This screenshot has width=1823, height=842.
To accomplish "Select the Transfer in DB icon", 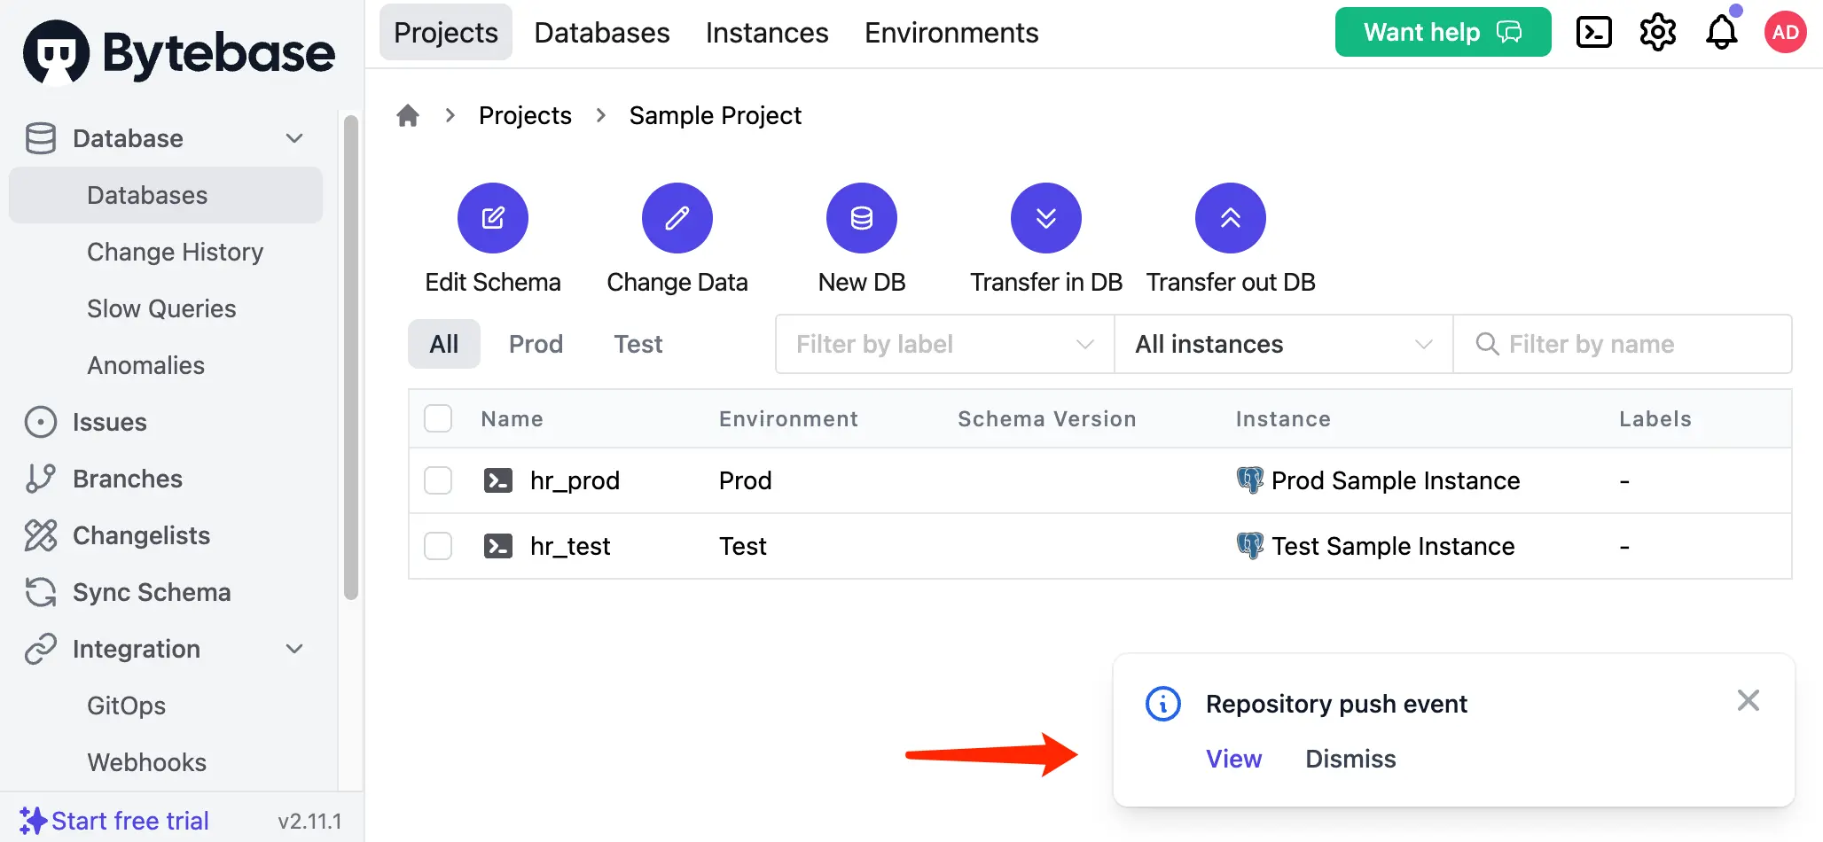I will point(1045,218).
